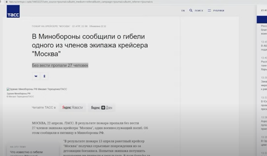This screenshot has height=156, width=267.
Task: Open Яндекс Новости button
Action: [x=72, y=108]
